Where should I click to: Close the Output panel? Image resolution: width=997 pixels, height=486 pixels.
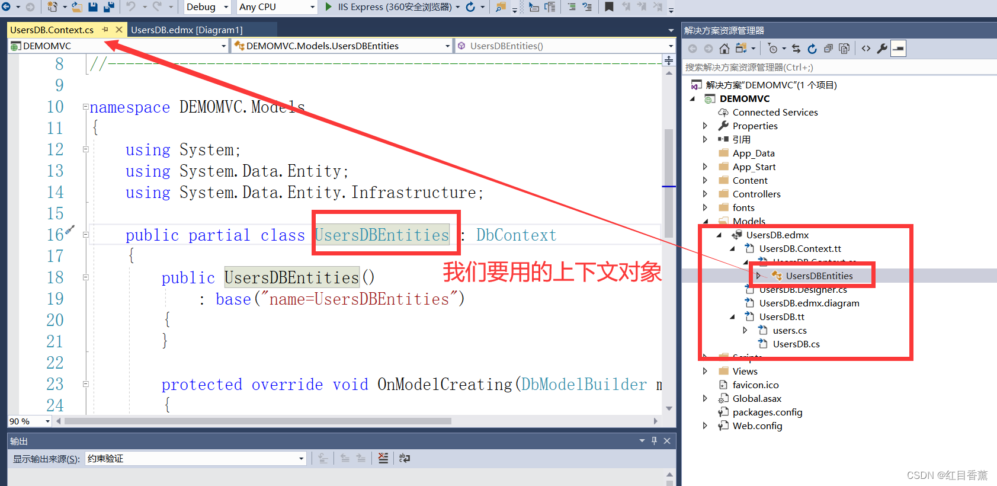pos(667,440)
